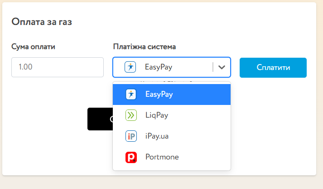Choose the Portmone option label
The image size is (323, 189).
pos(162,157)
